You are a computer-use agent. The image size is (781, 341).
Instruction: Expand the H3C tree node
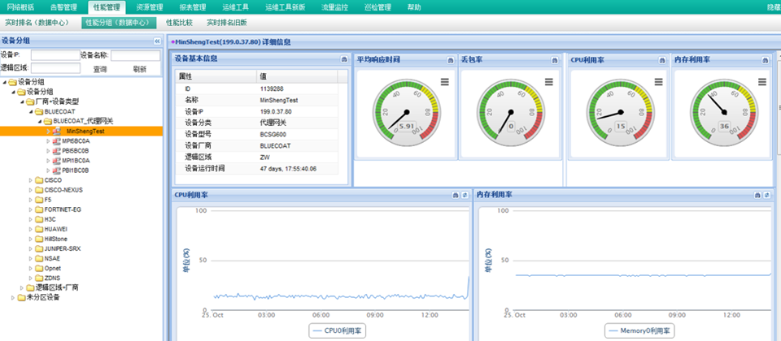click(31, 219)
